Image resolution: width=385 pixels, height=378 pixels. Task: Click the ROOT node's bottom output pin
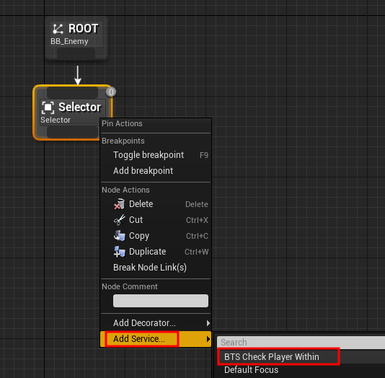tap(76, 53)
